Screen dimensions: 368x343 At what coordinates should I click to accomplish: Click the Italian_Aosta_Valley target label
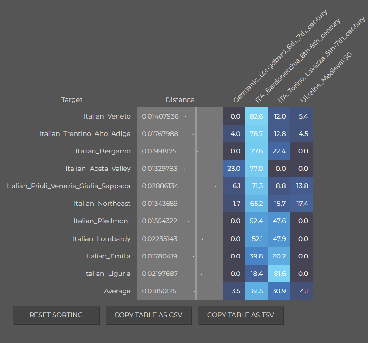[x=98, y=169]
